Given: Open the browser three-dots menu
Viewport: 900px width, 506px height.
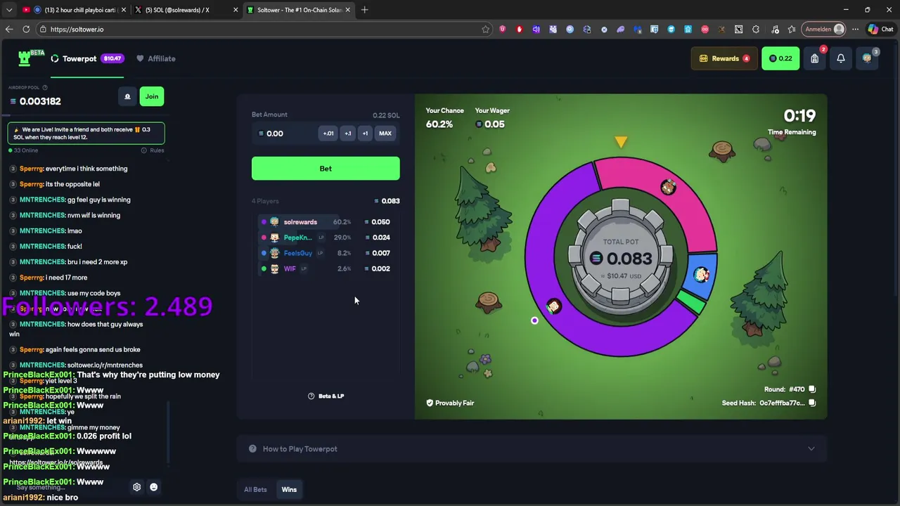Looking at the screenshot, I should point(855,30).
